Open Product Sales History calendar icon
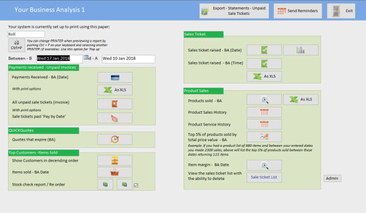The height and width of the screenshot is (213, 366). (264, 112)
